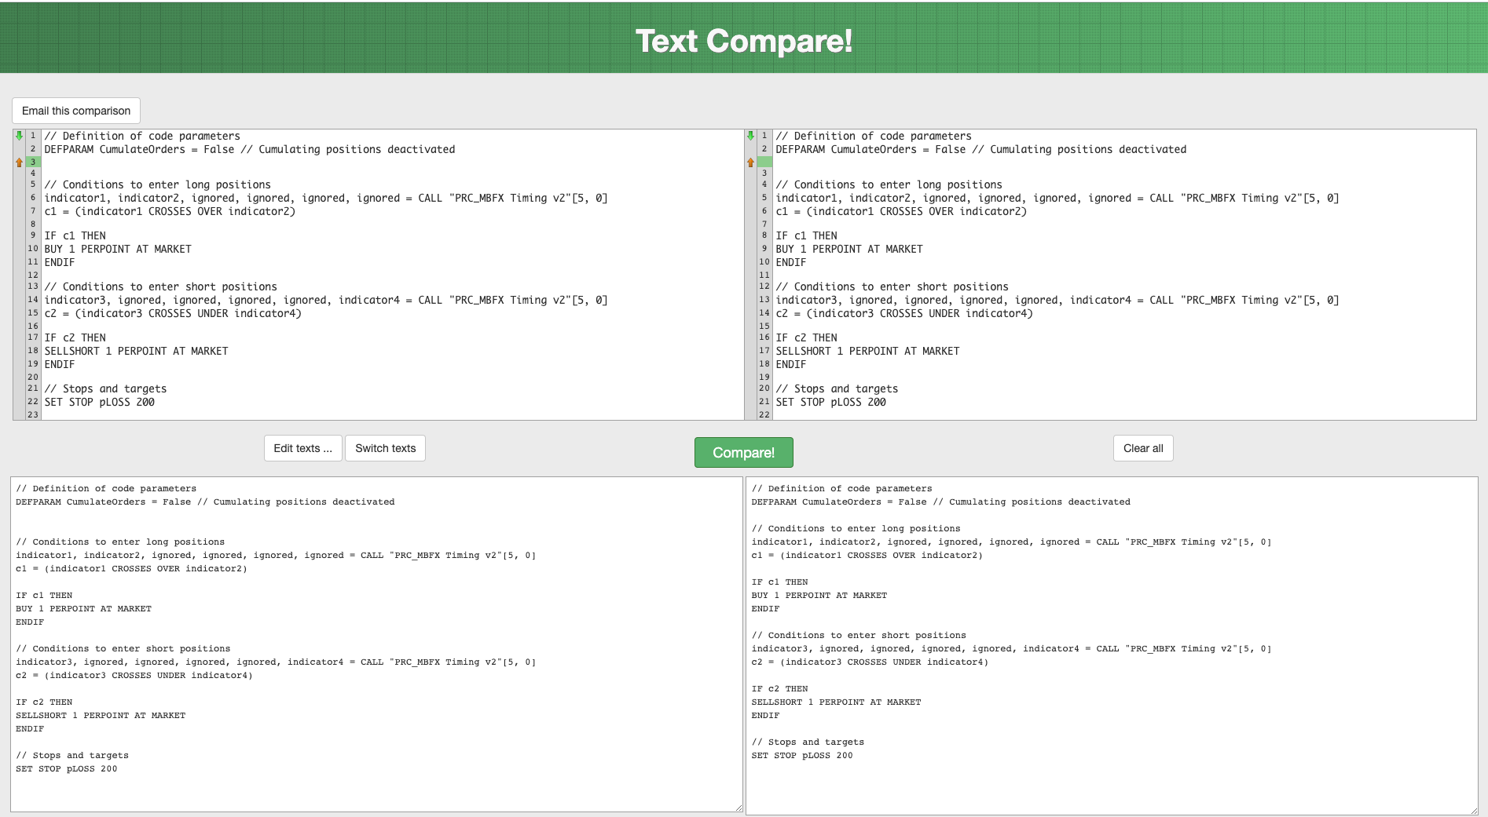Click orange previous-difference arrow in left diff pane
Screen dimensions: 1488x817
point(19,162)
